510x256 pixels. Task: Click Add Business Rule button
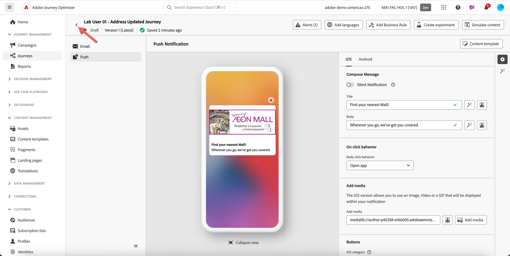point(388,25)
